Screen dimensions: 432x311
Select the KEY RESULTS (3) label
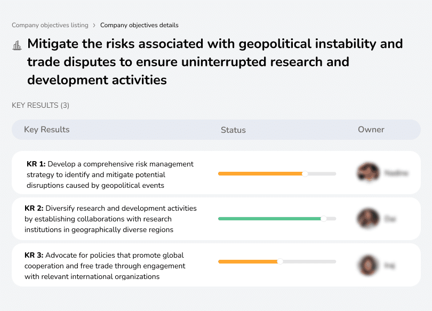[40, 105]
